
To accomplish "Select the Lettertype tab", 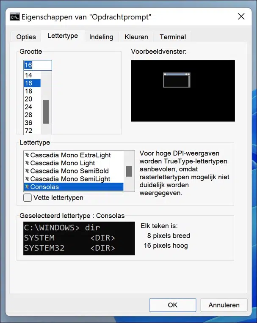I will (x=63, y=36).
